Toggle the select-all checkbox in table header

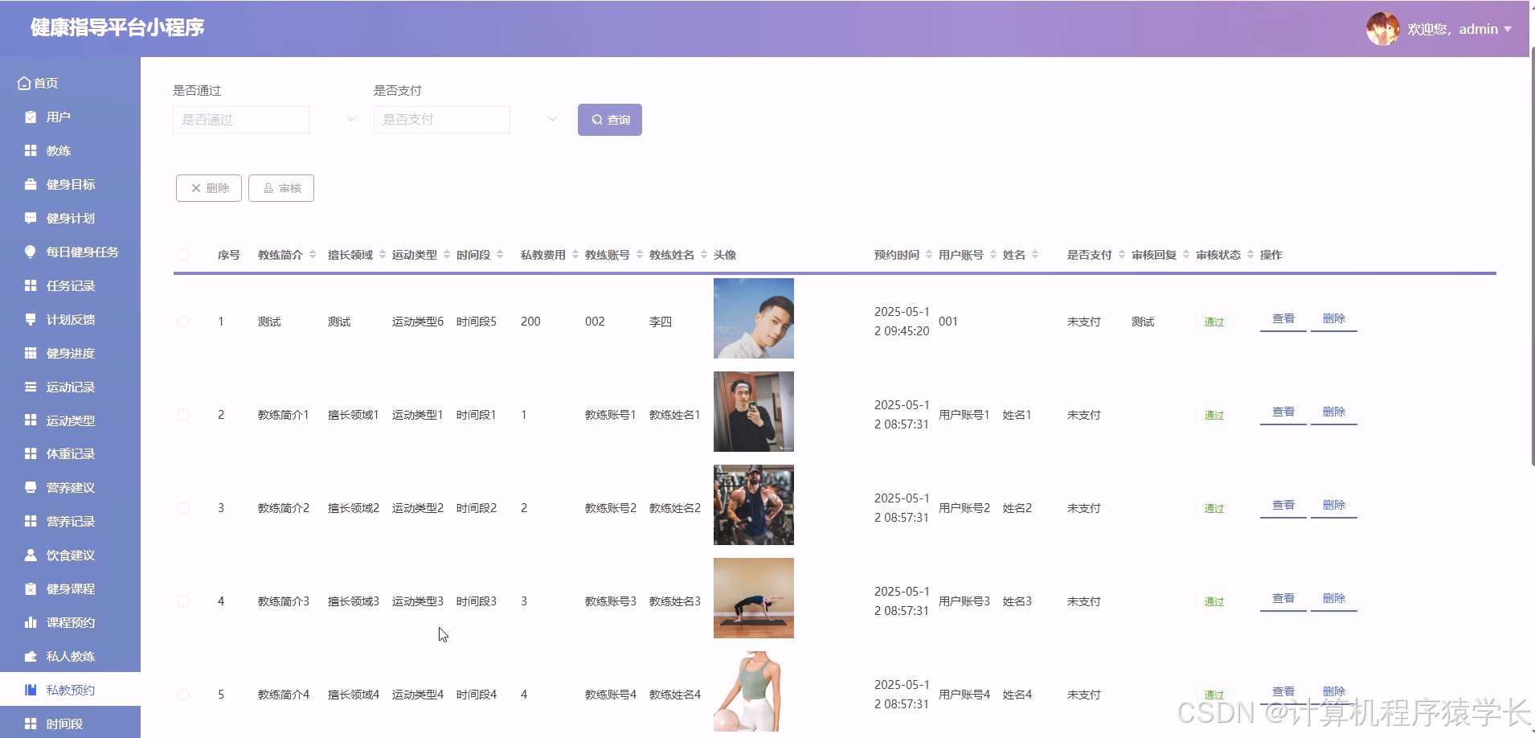pyautogui.click(x=183, y=253)
